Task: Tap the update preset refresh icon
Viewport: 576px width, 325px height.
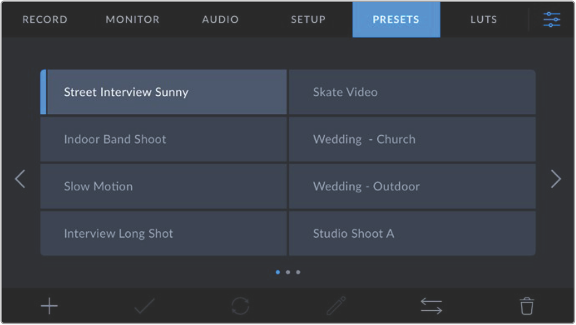Action: coord(240,306)
